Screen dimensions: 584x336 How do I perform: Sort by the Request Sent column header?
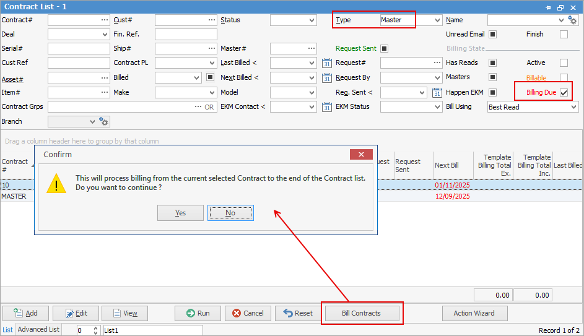click(x=414, y=165)
